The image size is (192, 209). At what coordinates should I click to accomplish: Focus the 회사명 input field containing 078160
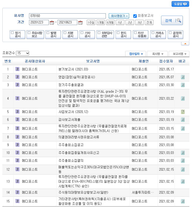(67, 16)
